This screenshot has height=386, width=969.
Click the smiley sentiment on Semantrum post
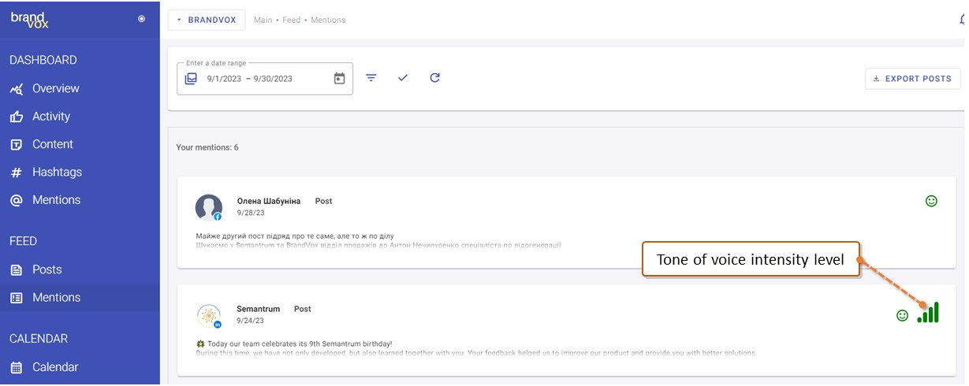pos(903,315)
